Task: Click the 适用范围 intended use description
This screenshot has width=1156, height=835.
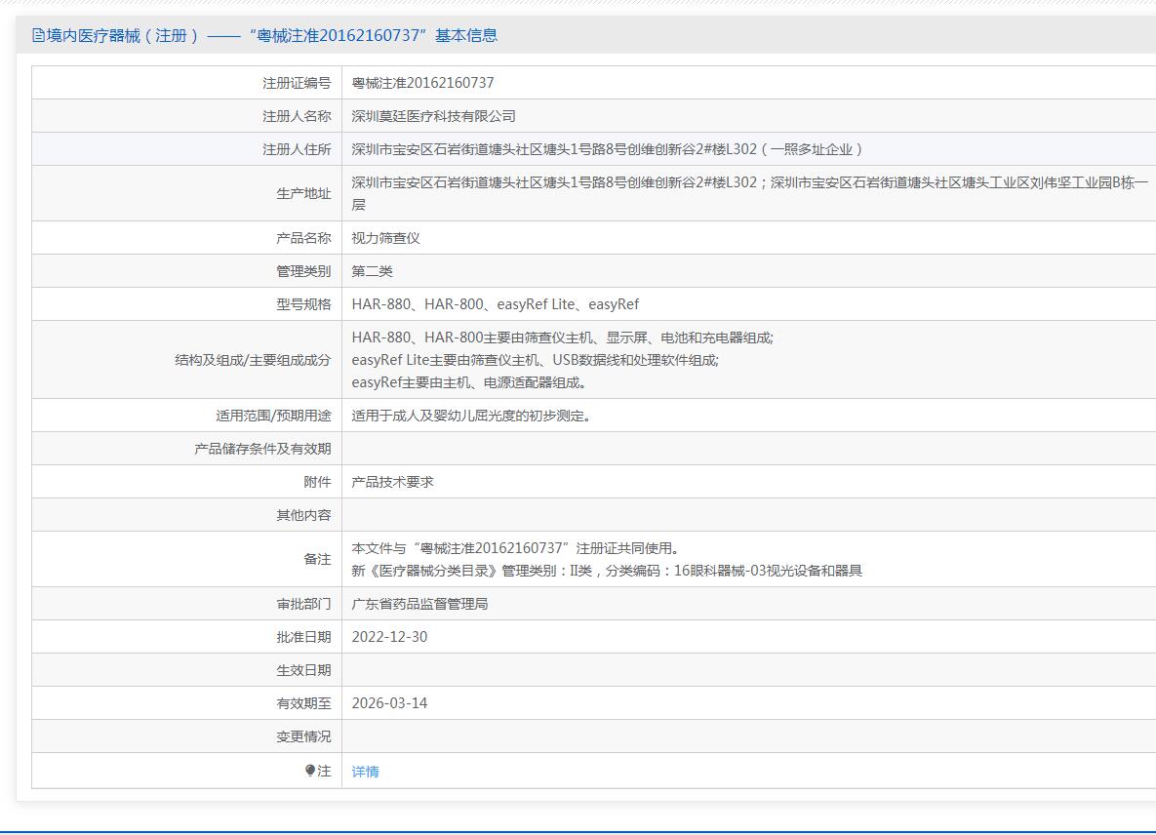Action: coord(471,416)
